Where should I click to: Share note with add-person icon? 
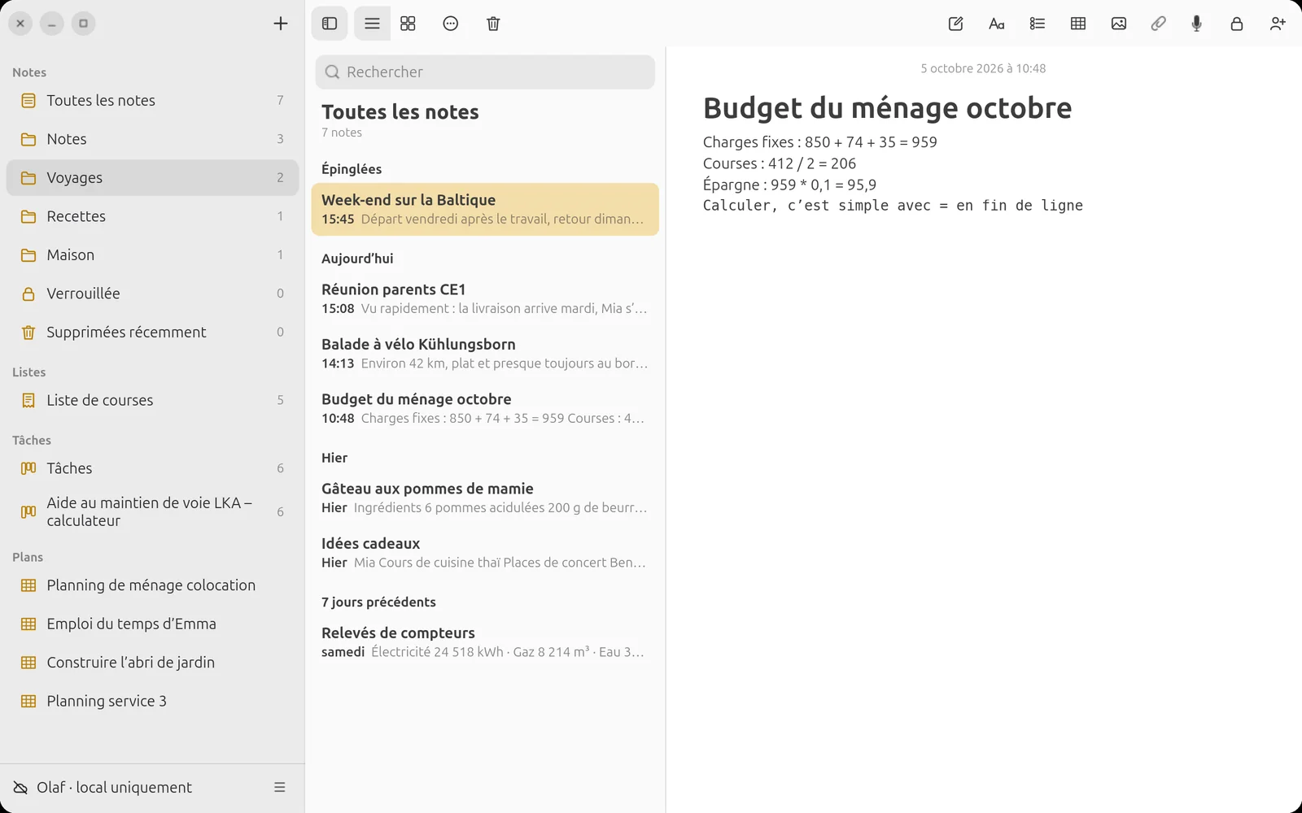1278,24
